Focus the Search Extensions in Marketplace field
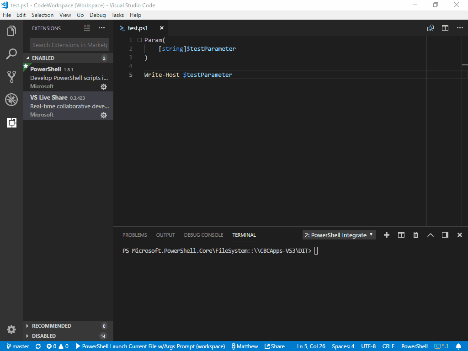 click(69, 45)
